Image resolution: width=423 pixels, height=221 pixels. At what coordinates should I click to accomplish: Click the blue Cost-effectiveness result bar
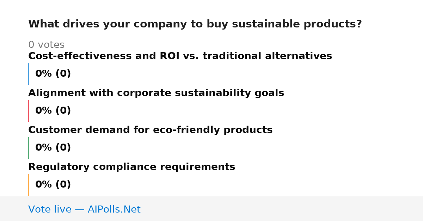click(28, 74)
